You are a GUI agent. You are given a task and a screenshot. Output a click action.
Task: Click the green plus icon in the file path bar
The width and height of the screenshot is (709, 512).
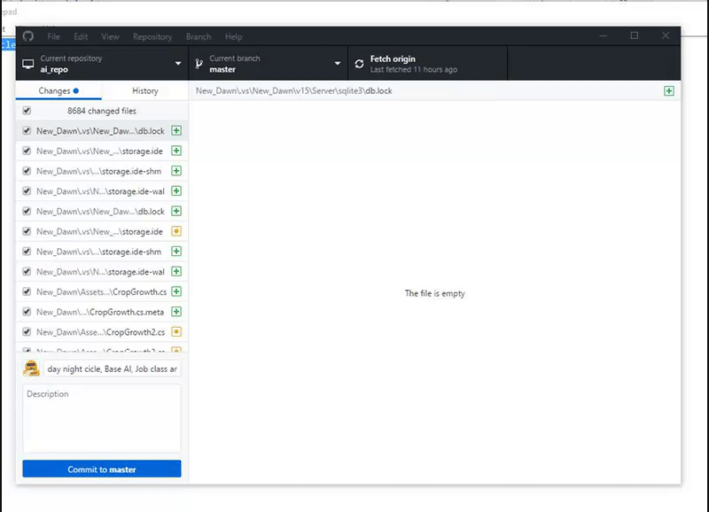pos(671,90)
